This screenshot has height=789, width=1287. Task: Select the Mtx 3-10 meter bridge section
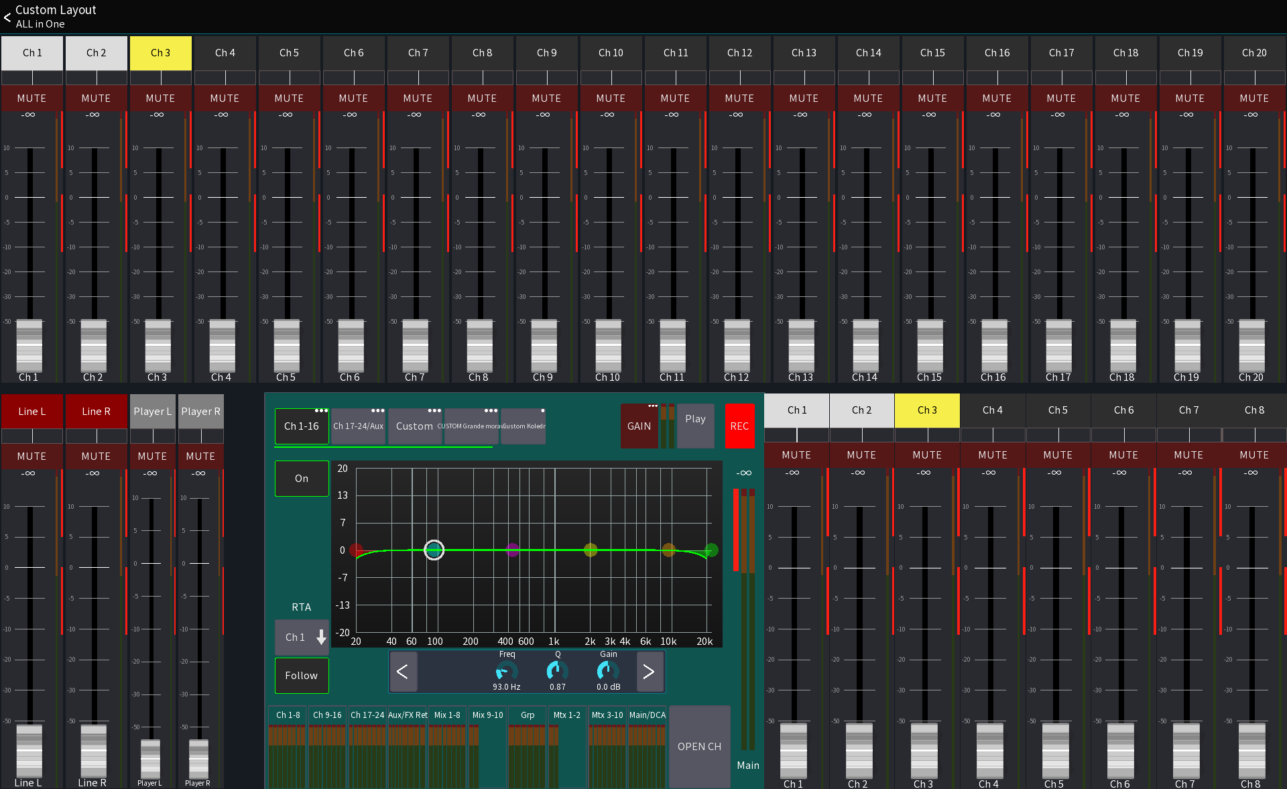(x=607, y=715)
